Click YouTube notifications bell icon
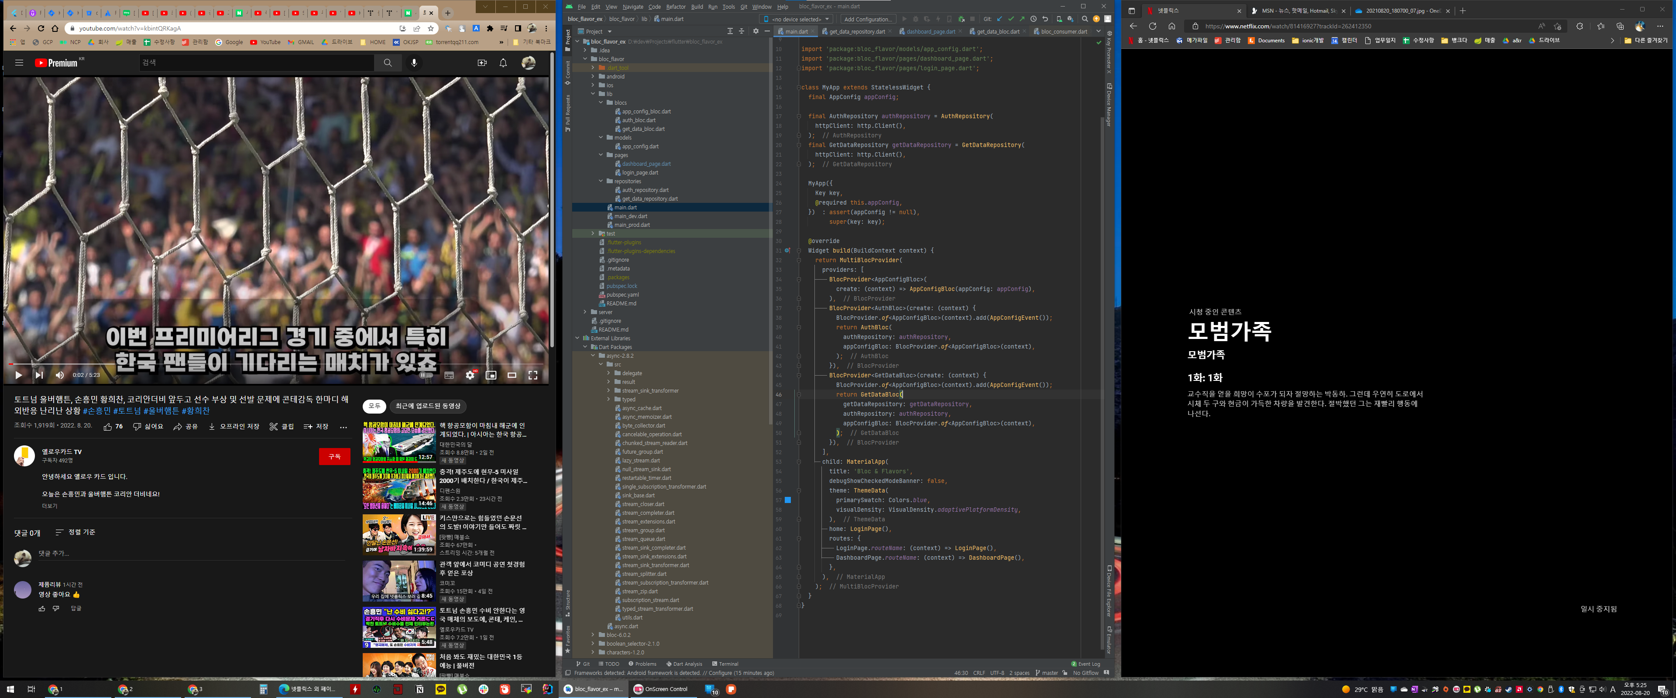The height and width of the screenshot is (698, 1676). 503,62
